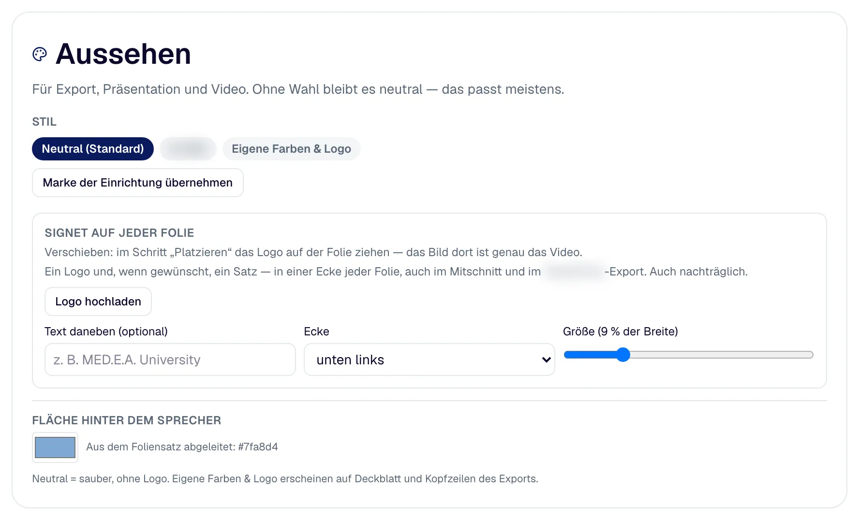Click the Logo hochladen button
The image size is (859, 519).
[x=98, y=302]
